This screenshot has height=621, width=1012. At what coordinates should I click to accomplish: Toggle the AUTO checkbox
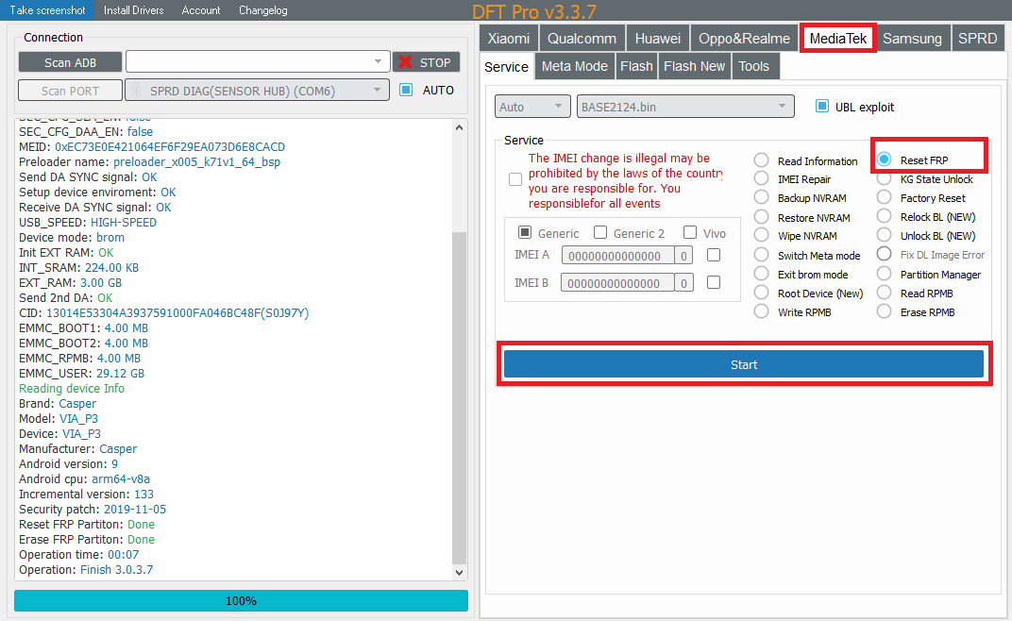[406, 90]
